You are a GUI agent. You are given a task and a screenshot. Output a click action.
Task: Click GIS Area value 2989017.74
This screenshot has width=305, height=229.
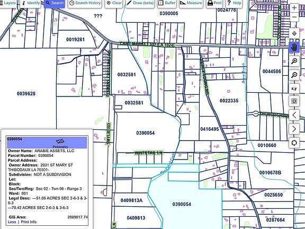pos(78,217)
